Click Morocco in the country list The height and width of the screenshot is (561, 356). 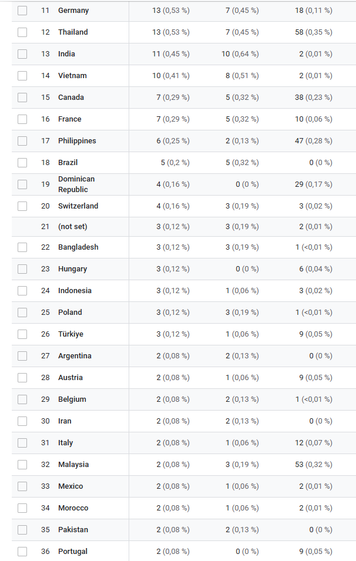point(73,508)
